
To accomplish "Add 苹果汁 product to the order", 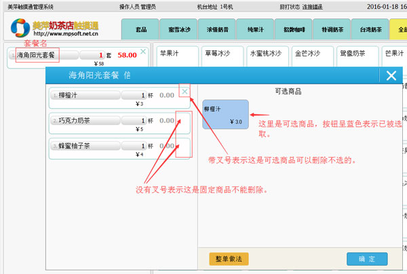I will [175, 53].
